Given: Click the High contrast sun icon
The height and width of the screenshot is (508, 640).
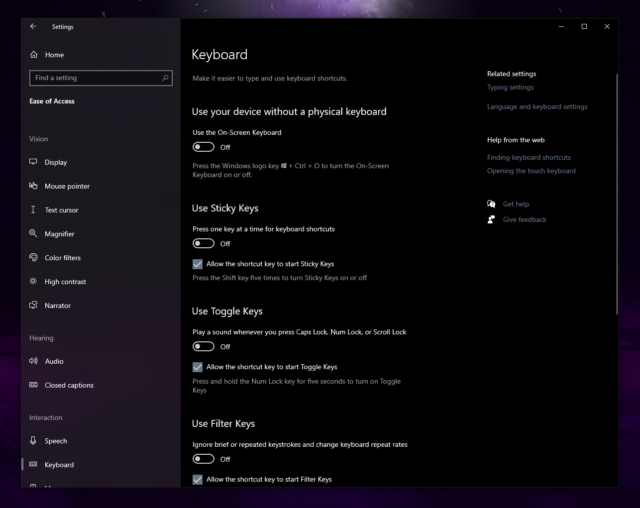Looking at the screenshot, I should coord(33,281).
